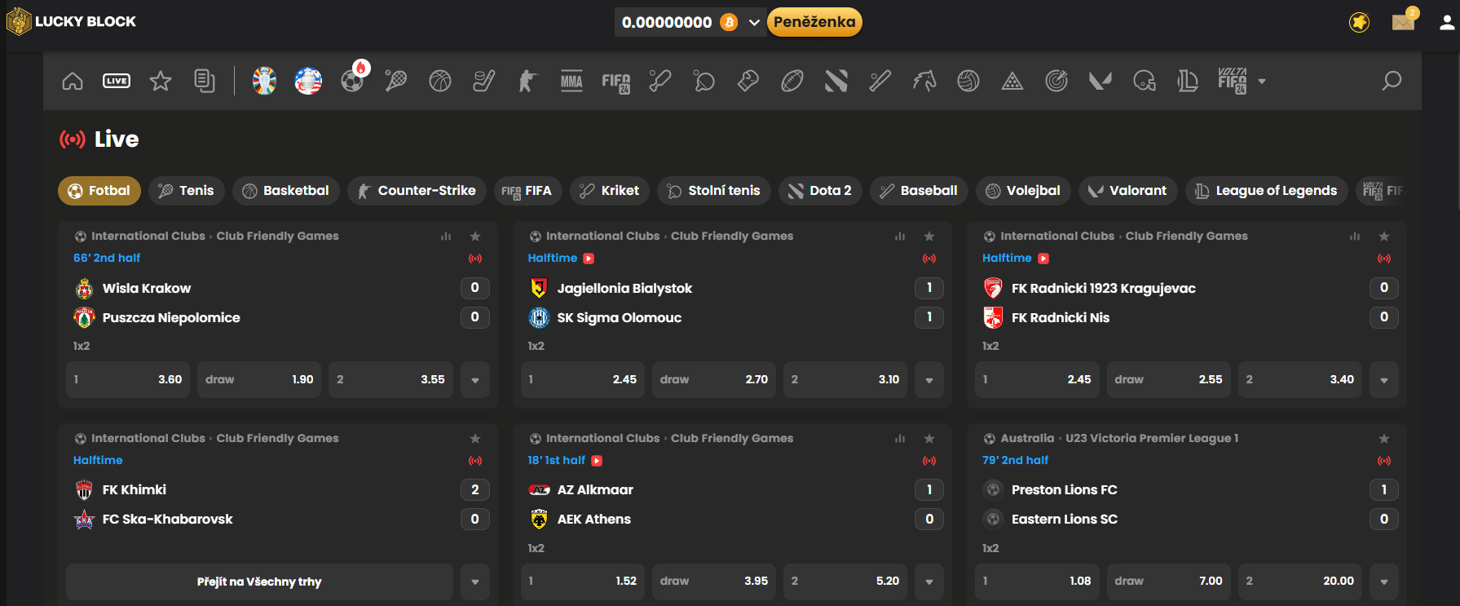Favorite the FK Khimki match star
1460x606 pixels.
coord(475,439)
